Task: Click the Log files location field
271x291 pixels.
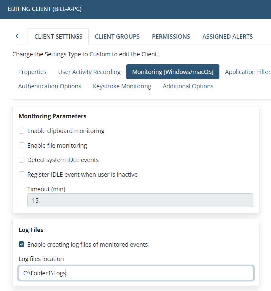Action: [136, 273]
